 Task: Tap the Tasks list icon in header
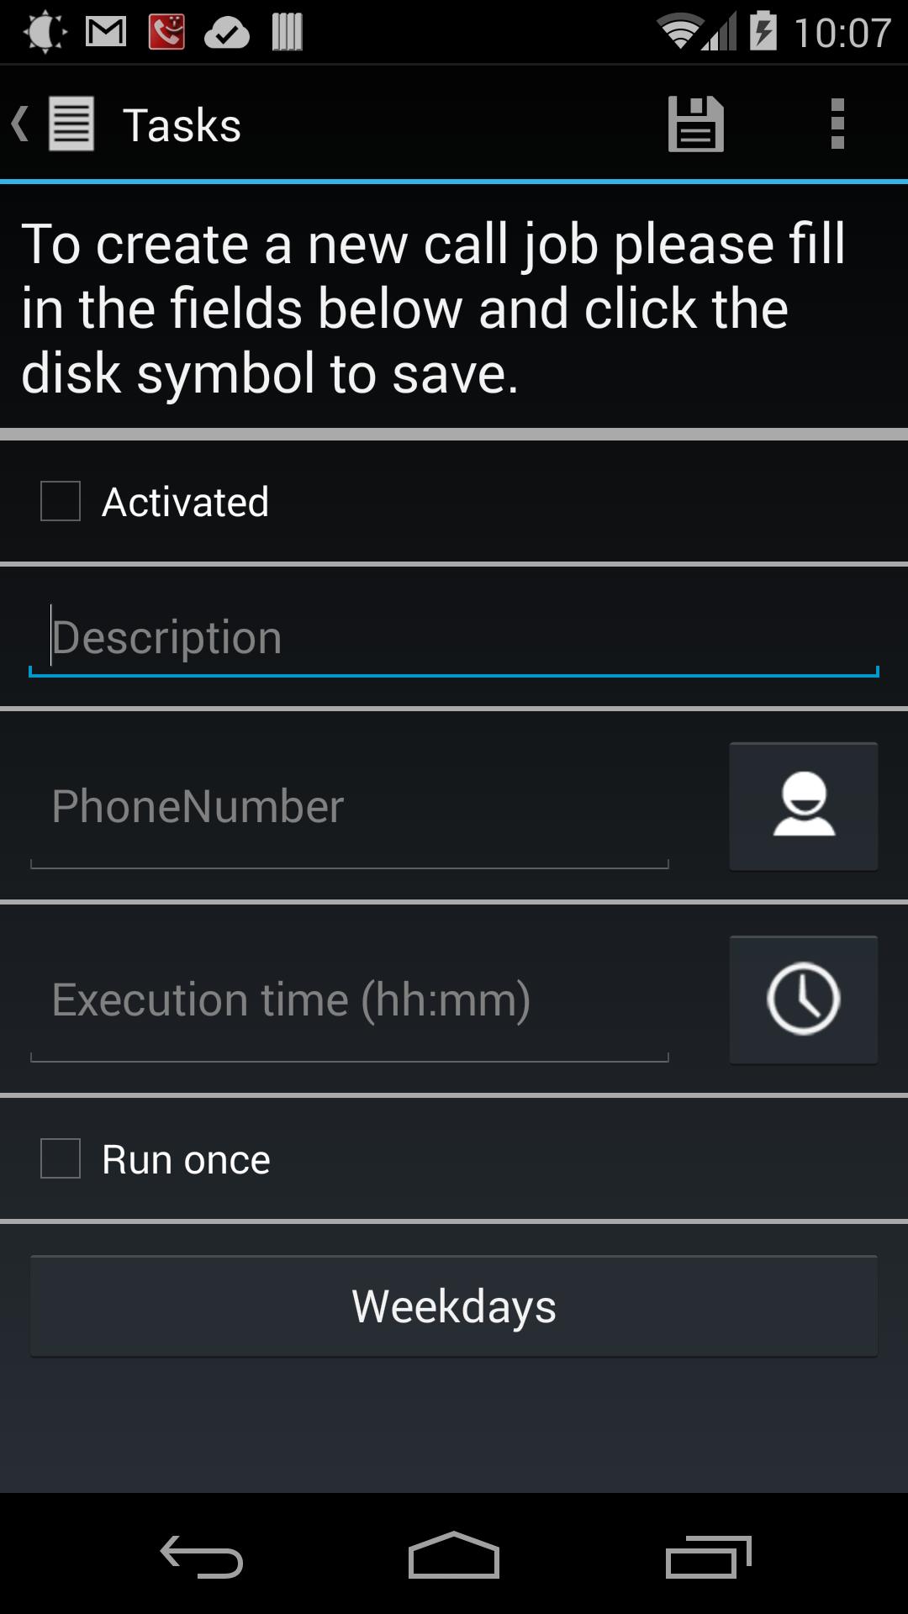pos(71,124)
